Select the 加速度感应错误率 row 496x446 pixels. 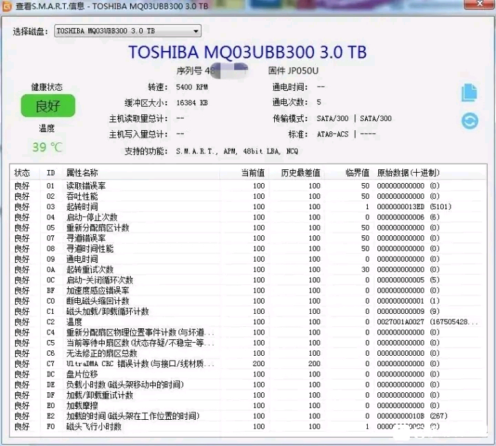point(248,290)
